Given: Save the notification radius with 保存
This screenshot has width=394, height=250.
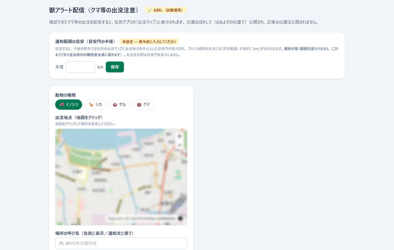Looking at the screenshot, I should coord(115,67).
